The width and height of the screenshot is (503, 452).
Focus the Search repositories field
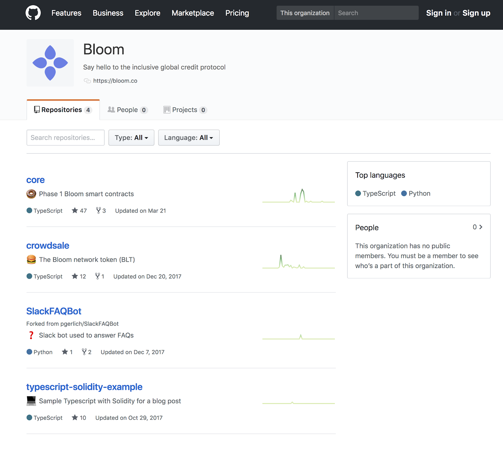[x=65, y=137]
